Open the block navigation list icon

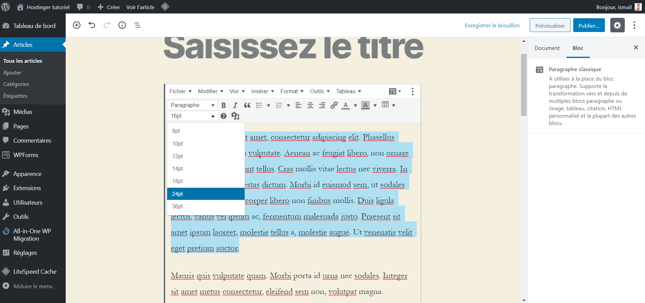coord(137,25)
